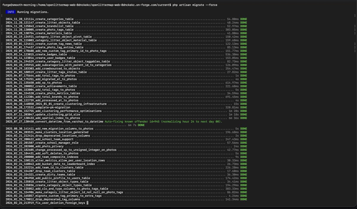Viewport: 357px width, 209px height.
Task: Select 2025_07_06_152755_add_clustering_performance_optimisations
Action: (x=54, y=111)
